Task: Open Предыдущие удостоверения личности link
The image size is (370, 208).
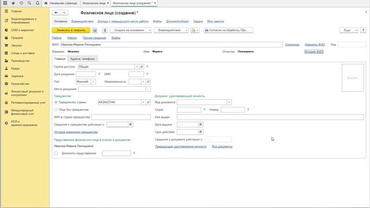Action: (180, 146)
